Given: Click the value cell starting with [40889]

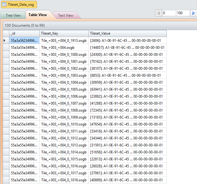Looking at the screenshot, I should [128, 180].
